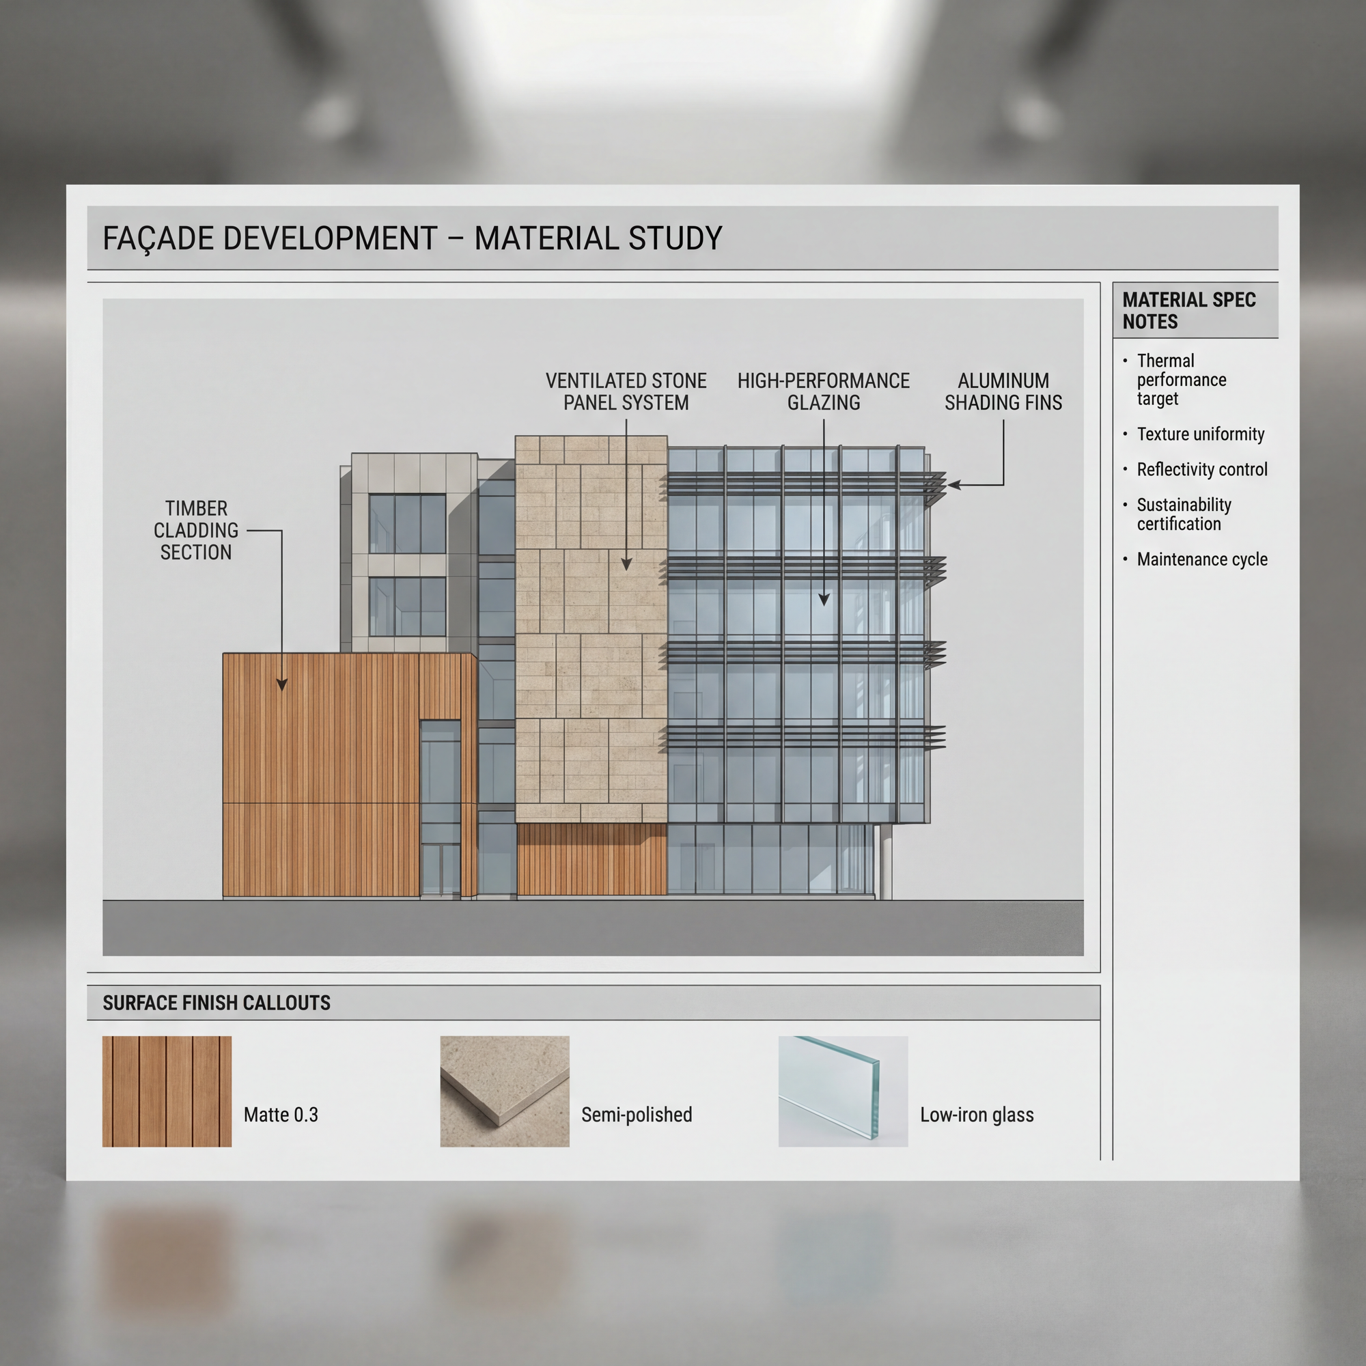Select the 'Texture uniformity' bullet note
Screen dimensions: 1366x1366
point(1200,434)
